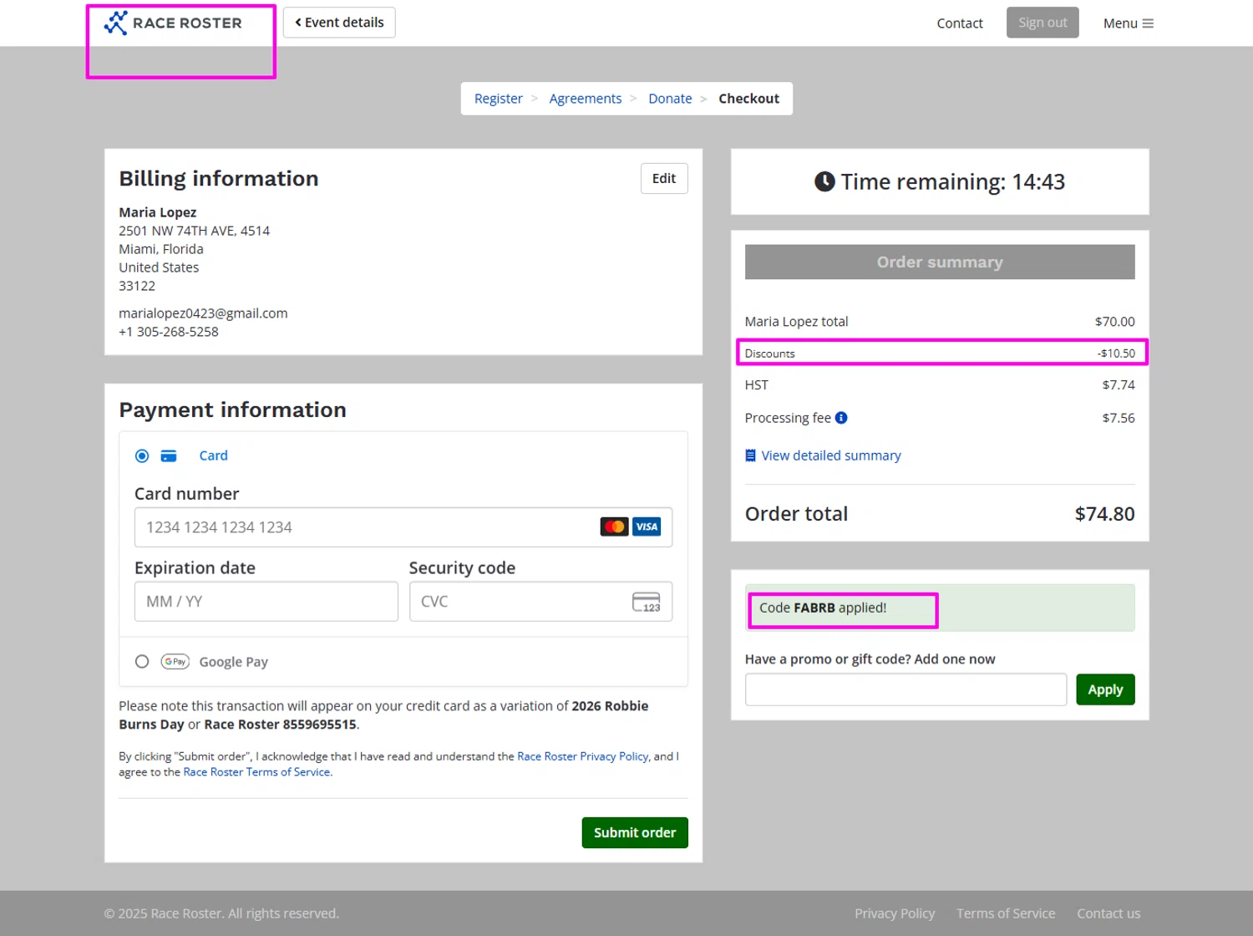Click the Checkout breadcrumb step

pos(748,99)
